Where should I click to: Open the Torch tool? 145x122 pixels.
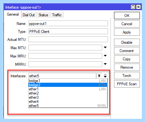[x=127, y=76]
